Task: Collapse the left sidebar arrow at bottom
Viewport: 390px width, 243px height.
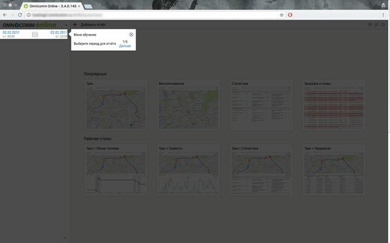Action: [x=65, y=238]
